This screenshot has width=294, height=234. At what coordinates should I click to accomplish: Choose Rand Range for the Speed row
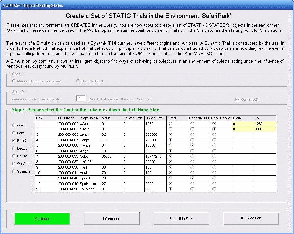coord(214,178)
